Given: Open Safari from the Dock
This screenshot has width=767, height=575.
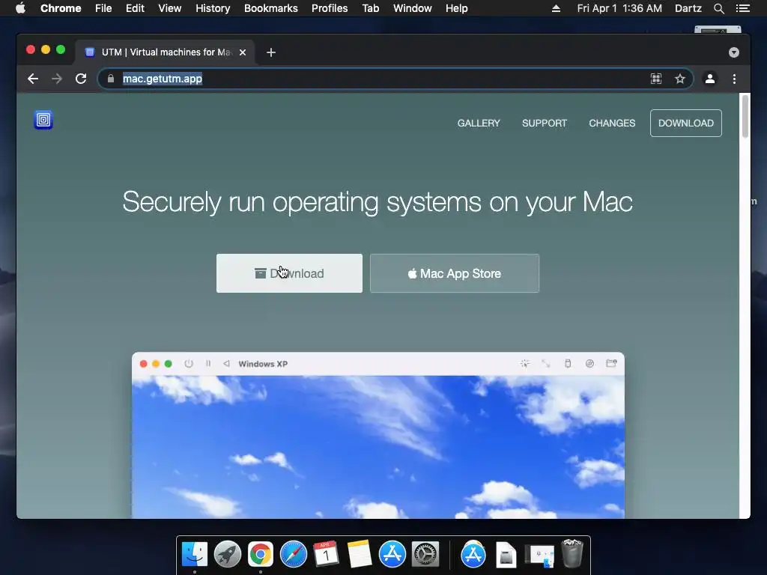Looking at the screenshot, I should click(x=294, y=555).
